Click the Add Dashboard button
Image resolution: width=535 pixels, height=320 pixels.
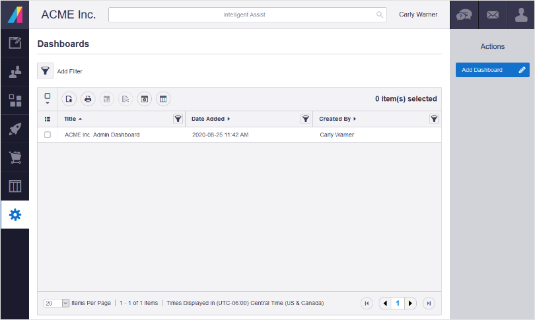[492, 70]
